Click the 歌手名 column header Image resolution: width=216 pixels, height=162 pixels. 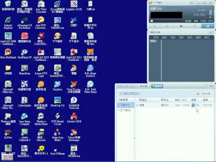point(165,100)
